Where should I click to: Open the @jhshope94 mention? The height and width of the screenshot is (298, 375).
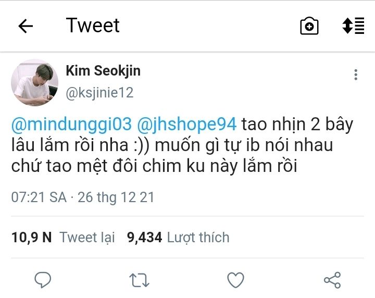click(x=187, y=125)
